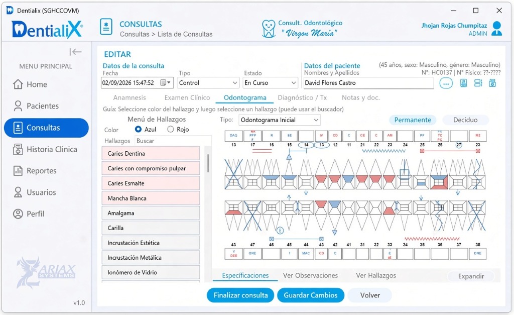Screen dimensions: 514x315
Task: Choose Mancha Blanca finding
Action: 151,198
